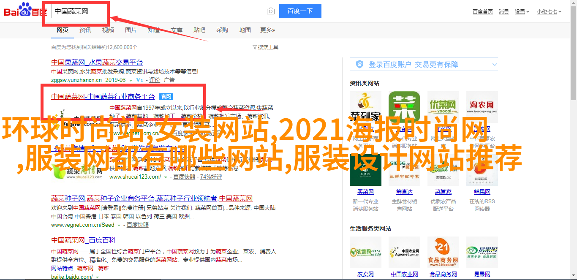Switch to the 资讯 tab
This screenshot has width=577, height=280.
tap(85, 30)
